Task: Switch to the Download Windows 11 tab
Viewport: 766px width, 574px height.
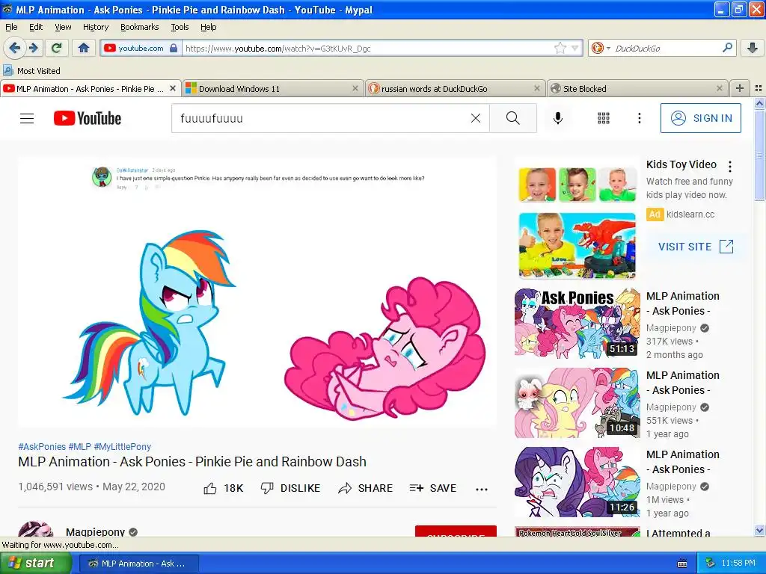Action: tap(272, 88)
